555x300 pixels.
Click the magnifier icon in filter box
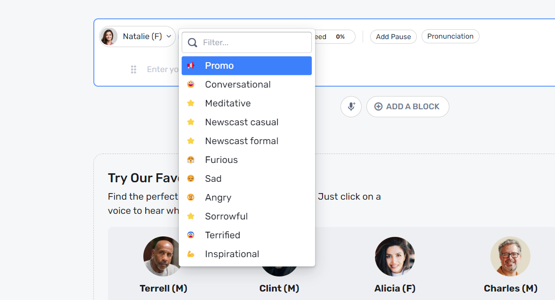[x=192, y=43]
